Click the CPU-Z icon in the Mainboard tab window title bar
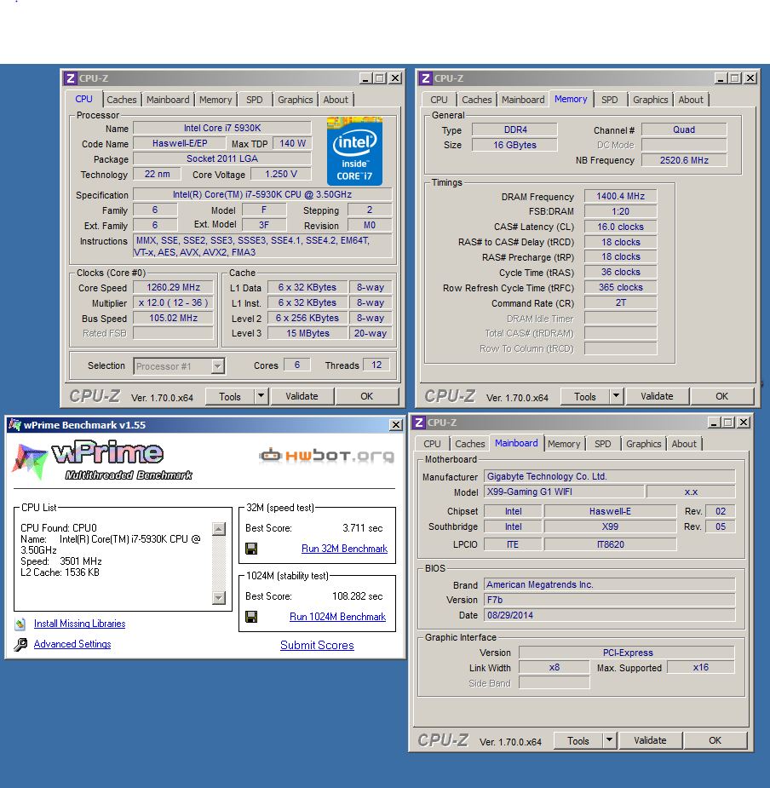This screenshot has height=788, width=770. (419, 423)
